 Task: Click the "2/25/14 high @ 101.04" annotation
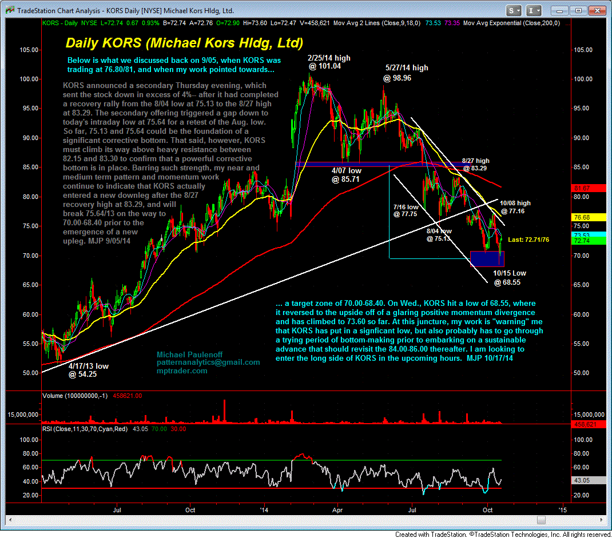point(329,62)
